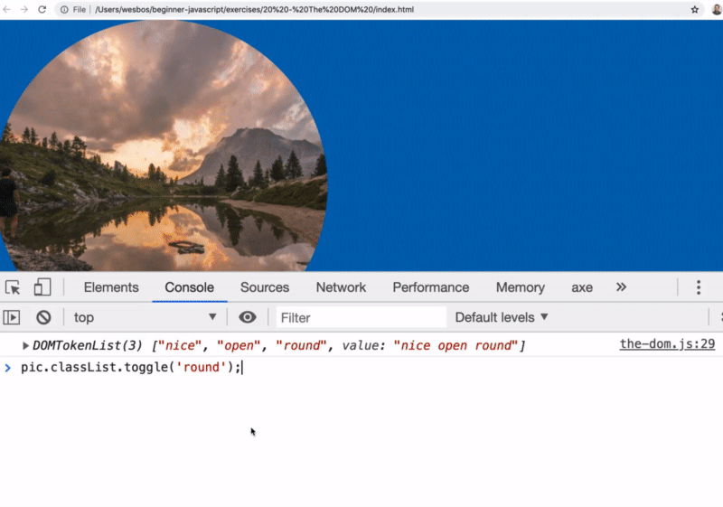Open the top context dropdown
This screenshot has width=723, height=507.
pyautogui.click(x=145, y=317)
